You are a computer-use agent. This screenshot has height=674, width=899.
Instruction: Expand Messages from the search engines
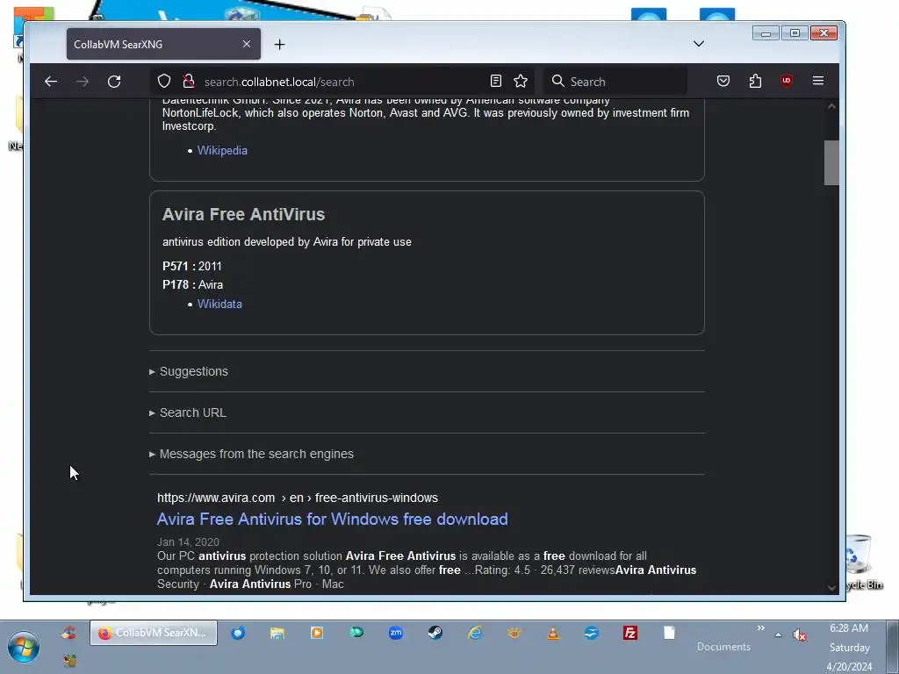click(252, 454)
